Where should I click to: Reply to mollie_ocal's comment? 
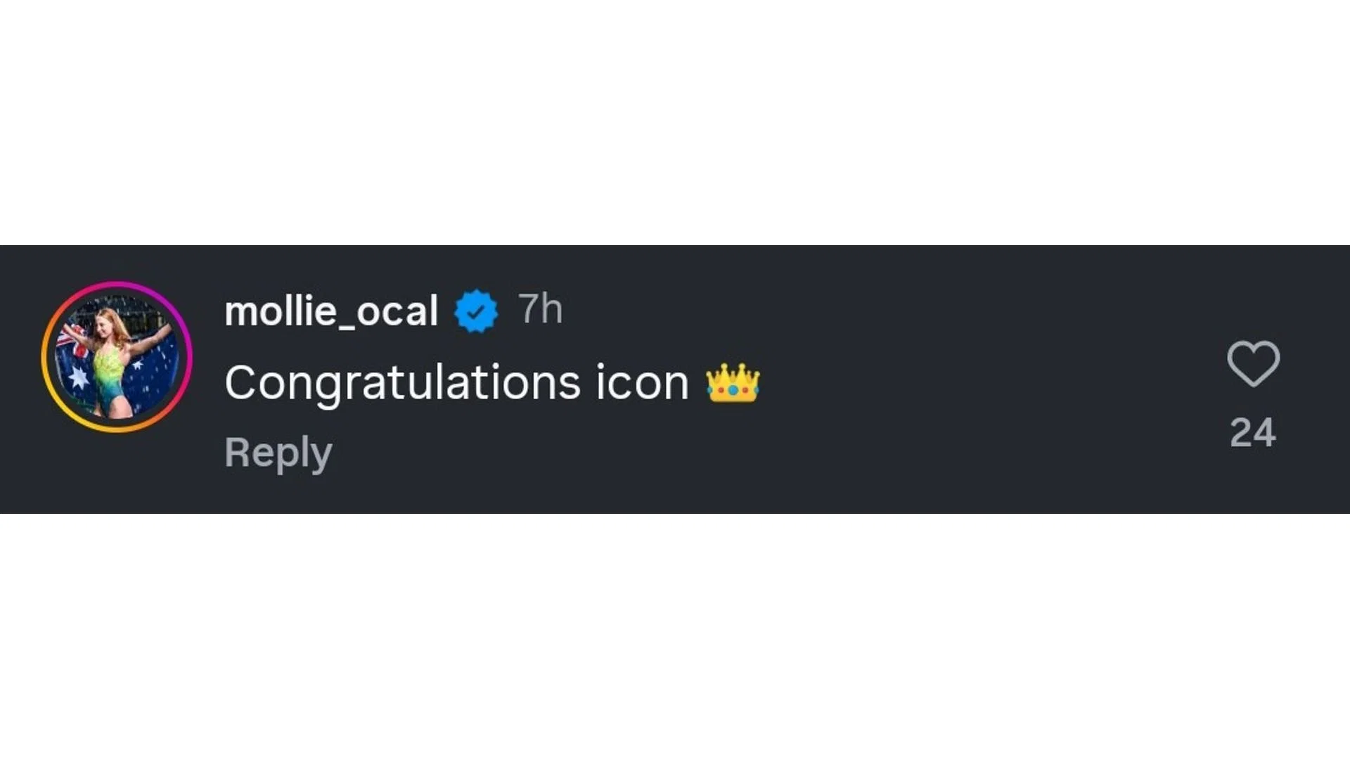pyautogui.click(x=278, y=453)
